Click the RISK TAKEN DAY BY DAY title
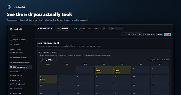181x95 pixels. pos(48,52)
